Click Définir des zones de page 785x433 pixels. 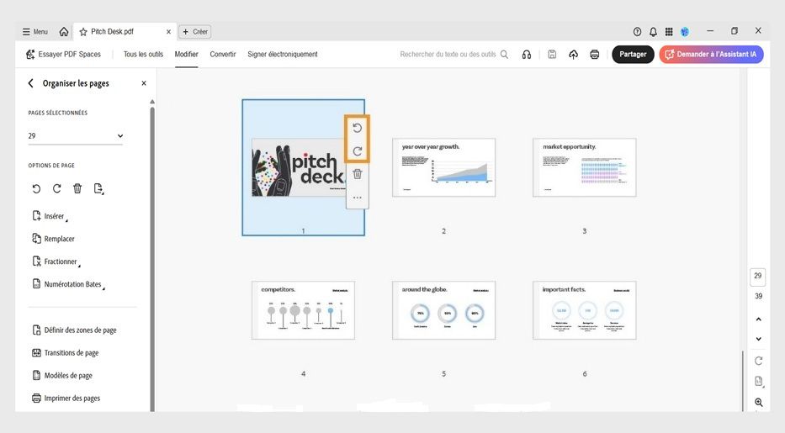(74, 330)
